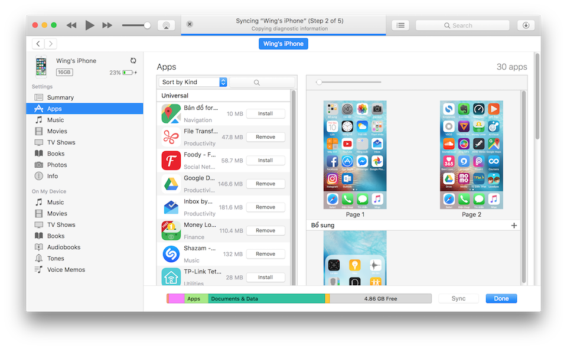Viewport: 567px width, 349px height.
Task: Click the "4.86 GB Free" storage text
Action: [x=380, y=299]
